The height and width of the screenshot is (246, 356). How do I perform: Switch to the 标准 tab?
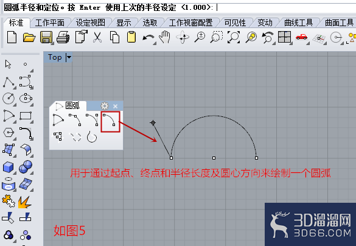click(x=16, y=23)
